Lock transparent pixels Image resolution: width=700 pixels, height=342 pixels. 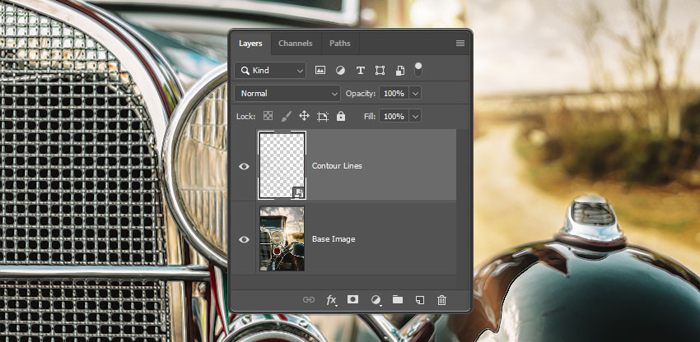coord(268,117)
